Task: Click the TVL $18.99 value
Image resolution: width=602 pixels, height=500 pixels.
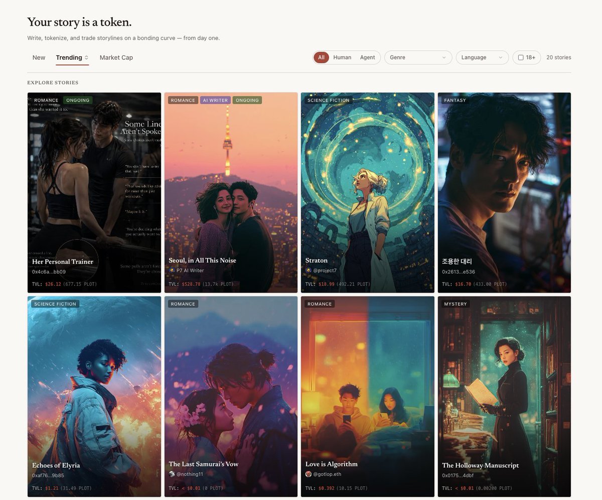Action: (x=326, y=284)
